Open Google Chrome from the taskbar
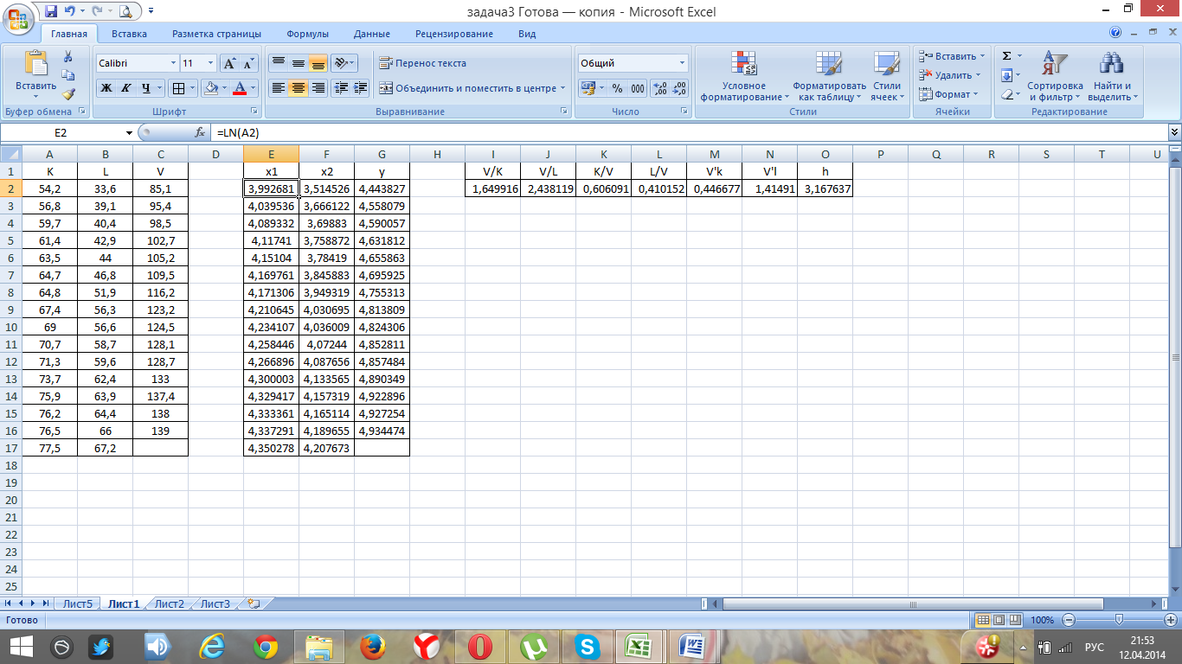 [266, 646]
